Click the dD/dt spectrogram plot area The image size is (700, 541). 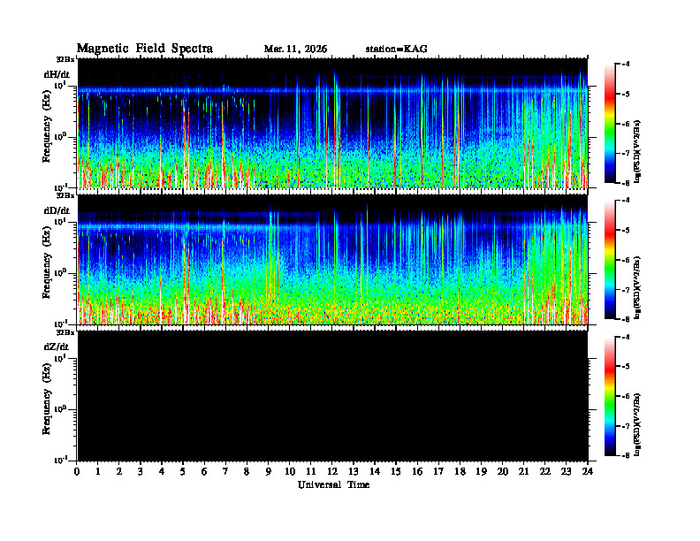(x=332, y=259)
